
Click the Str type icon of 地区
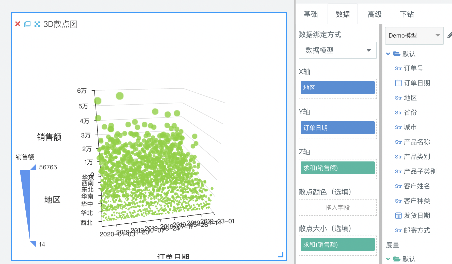[x=398, y=98]
